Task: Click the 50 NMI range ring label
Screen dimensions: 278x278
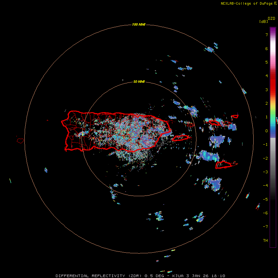Action: (139, 82)
